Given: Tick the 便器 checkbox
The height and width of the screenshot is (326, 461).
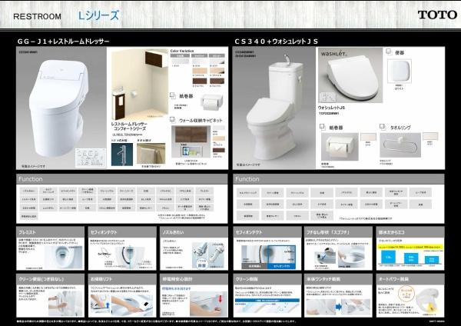Looking at the screenshot, I should click(x=389, y=52).
